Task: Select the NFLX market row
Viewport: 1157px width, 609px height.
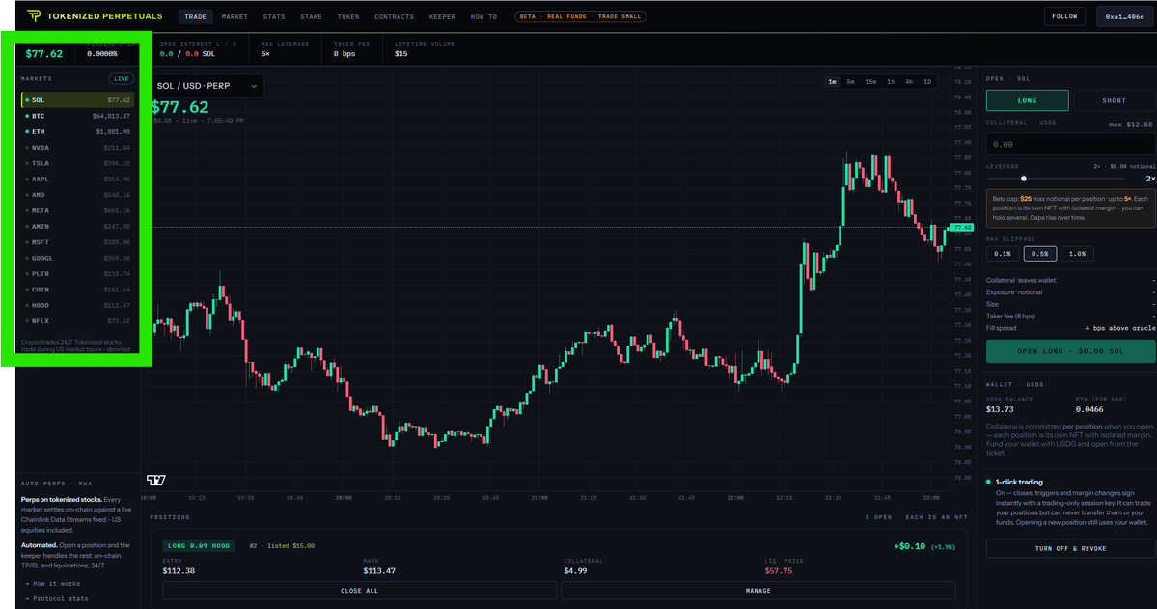Action: click(x=77, y=321)
